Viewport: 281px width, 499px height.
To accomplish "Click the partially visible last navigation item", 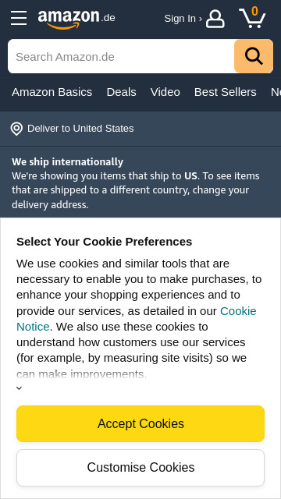I will (x=276, y=92).
